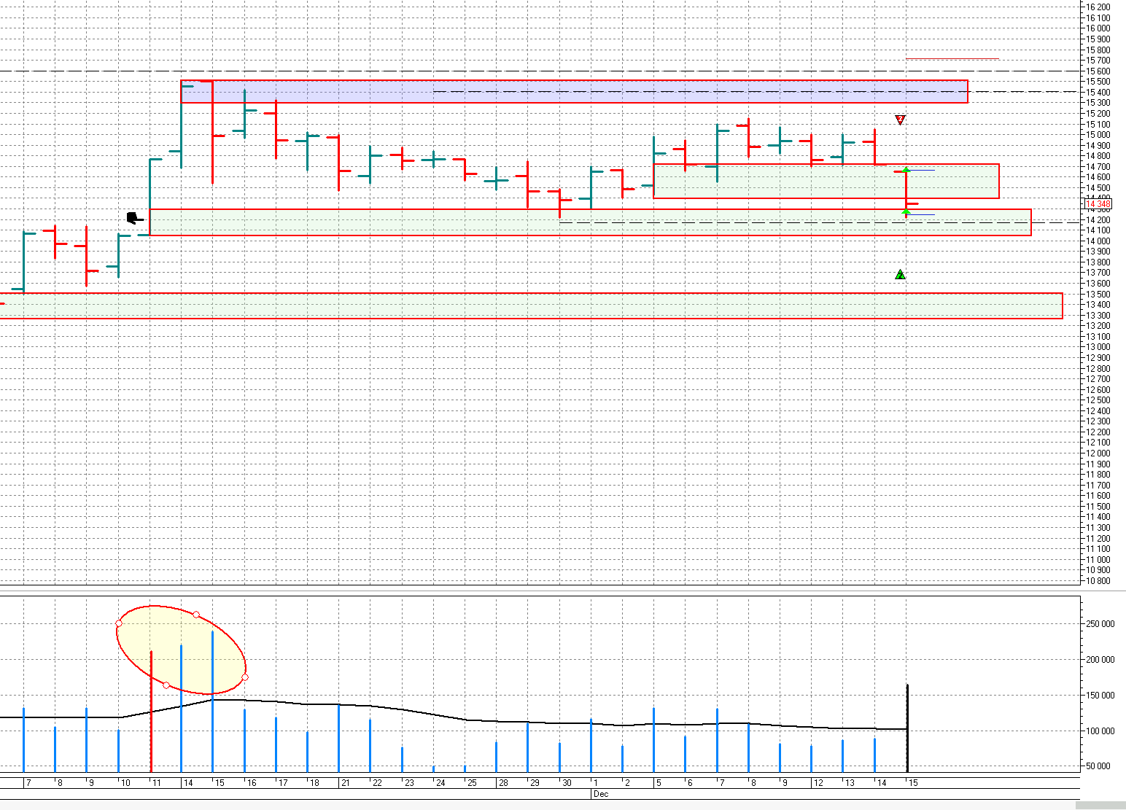Grab the ellipse's top handle point
The width and height of the screenshot is (1126, 810).
(196, 615)
